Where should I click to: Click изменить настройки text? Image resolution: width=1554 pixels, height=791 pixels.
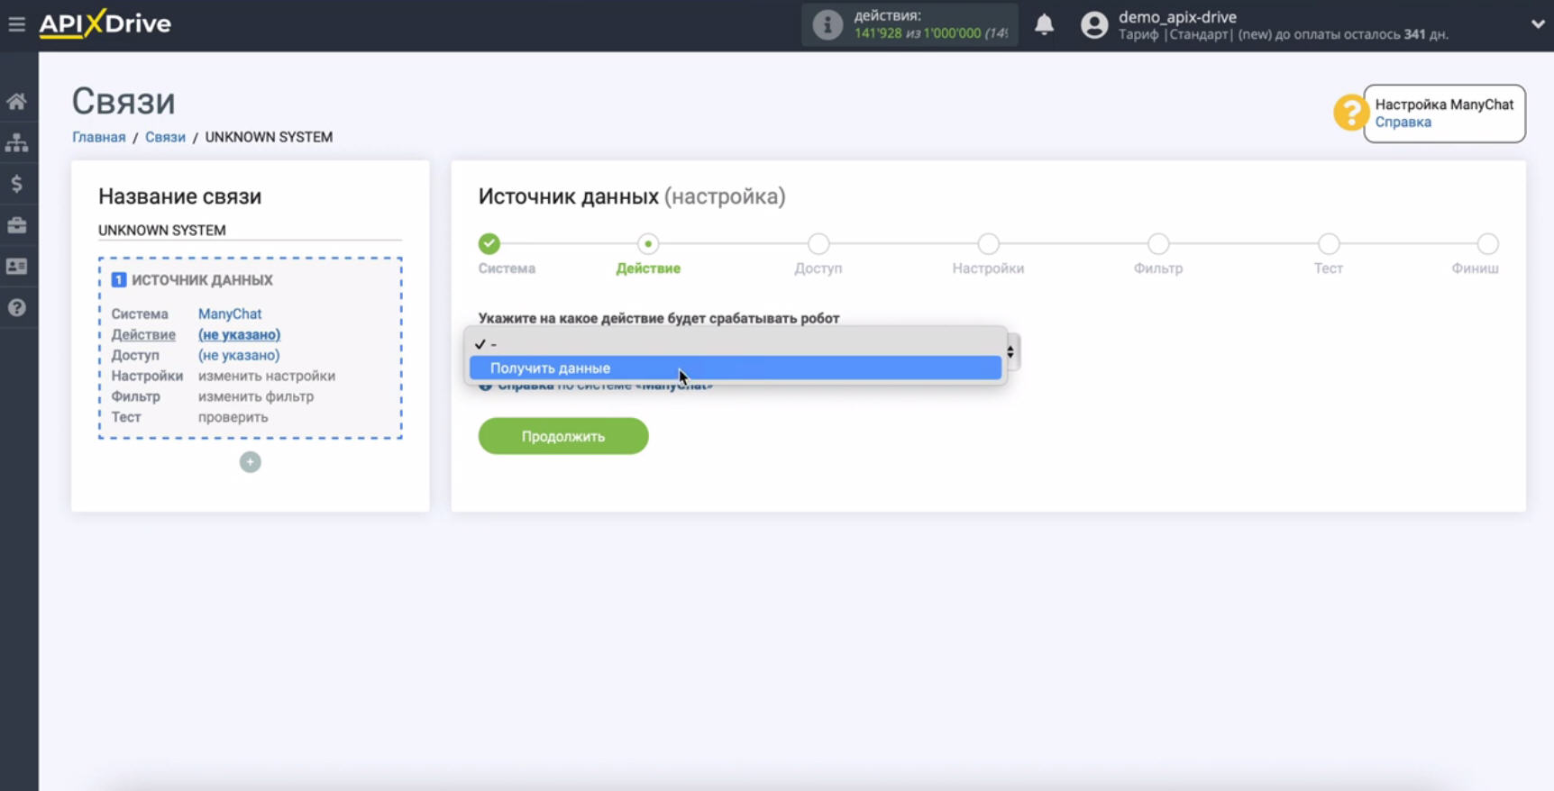[x=267, y=377]
